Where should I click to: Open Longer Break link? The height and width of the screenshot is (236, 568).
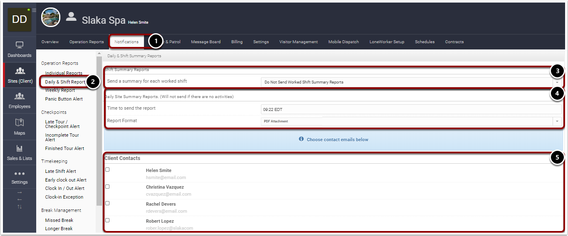coord(59,229)
